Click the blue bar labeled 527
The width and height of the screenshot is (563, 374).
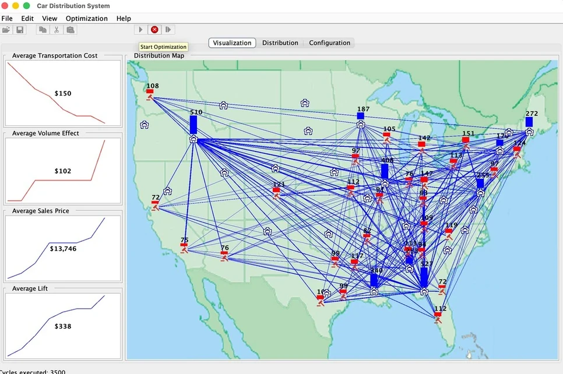(x=424, y=277)
